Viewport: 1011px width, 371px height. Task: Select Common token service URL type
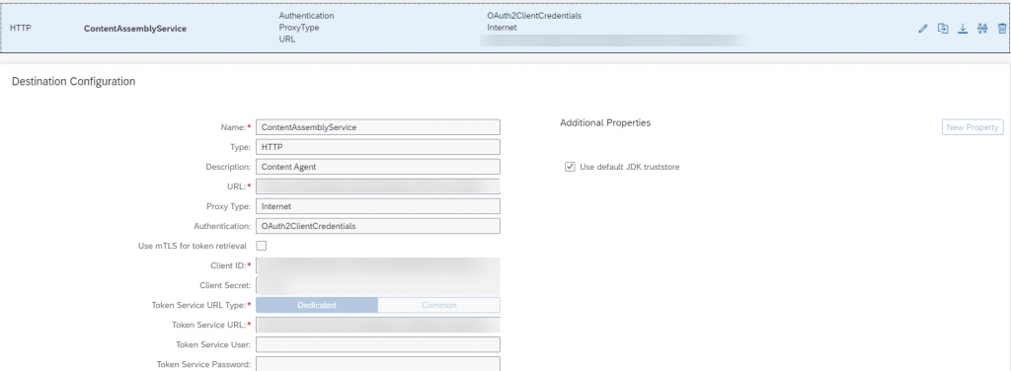(x=439, y=305)
